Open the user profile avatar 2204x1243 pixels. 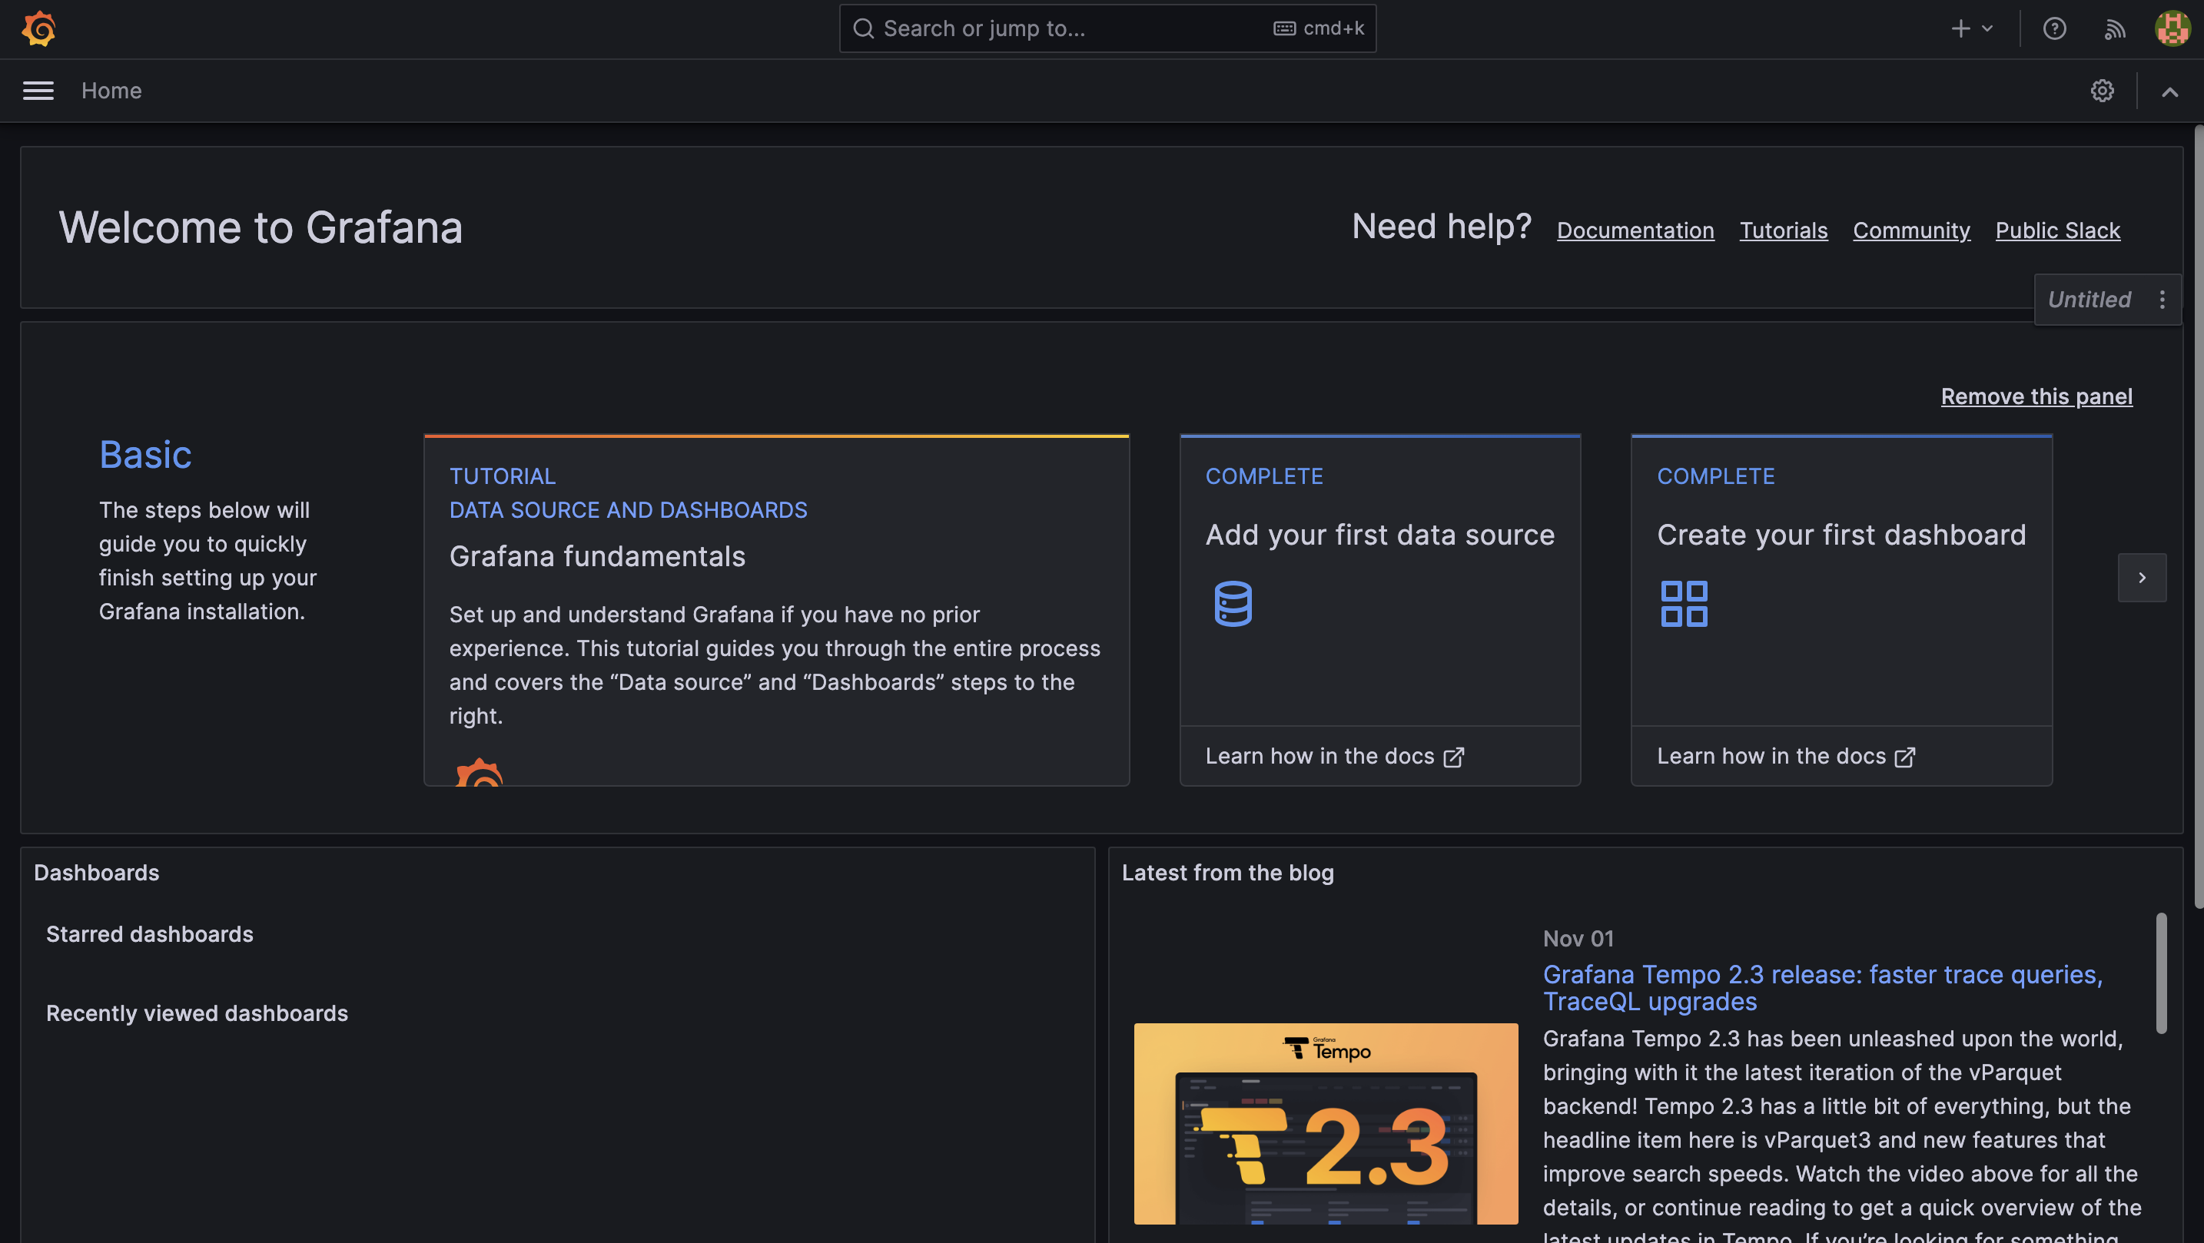click(2171, 28)
